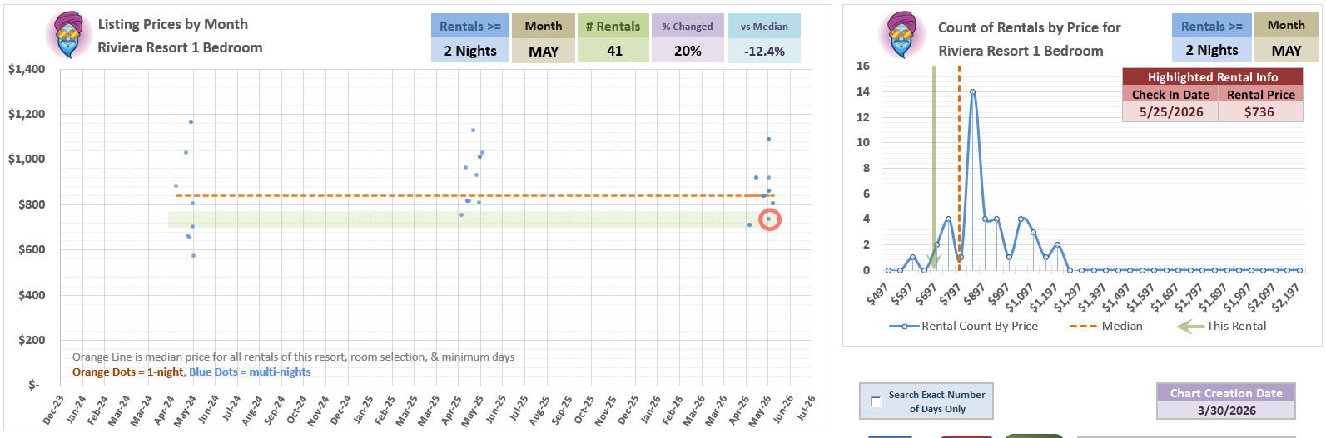Click the vs Median value -12.4%
Screen dimensions: 1326x438
pyautogui.click(x=764, y=51)
